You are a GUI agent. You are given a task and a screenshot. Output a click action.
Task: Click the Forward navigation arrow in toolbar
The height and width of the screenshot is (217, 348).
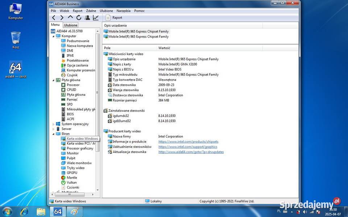point(62,17)
